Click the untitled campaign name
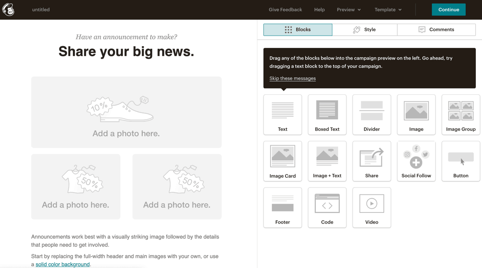Viewport: 482px width, 268px height. [41, 10]
